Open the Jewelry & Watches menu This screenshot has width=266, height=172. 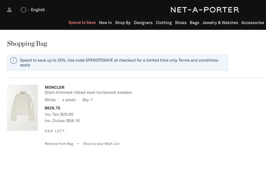(x=220, y=23)
